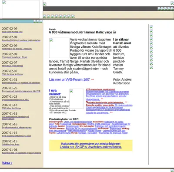Select the I nya numret heading
The height and width of the screenshot is (172, 174).
click(x=55, y=92)
